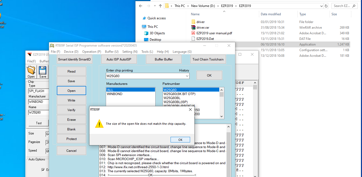This screenshot has height=177, width=362.
Task: Click the Buffer Buffer button
Action: pos(164,59)
